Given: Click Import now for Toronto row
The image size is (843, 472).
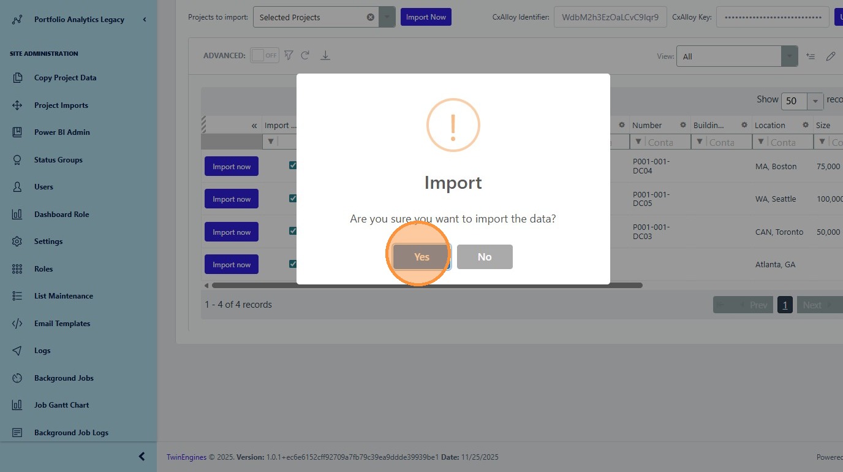Looking at the screenshot, I should click(232, 232).
